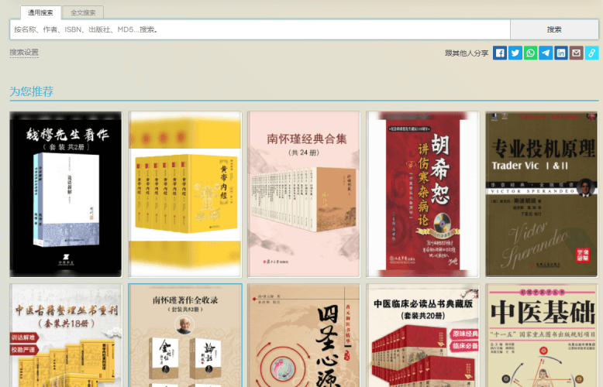The width and height of the screenshot is (603, 387).
Task: Focus the book search input field
Action: [260, 29]
